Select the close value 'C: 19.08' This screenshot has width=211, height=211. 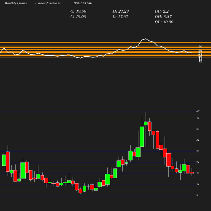pyautogui.click(x=78, y=17)
